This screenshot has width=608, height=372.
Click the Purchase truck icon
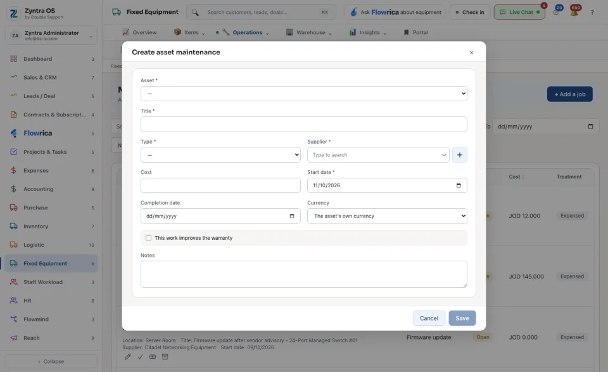pos(13,208)
